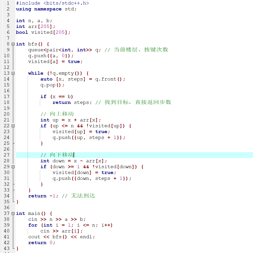Click the 'cin >> n >> a >> b;' line
253x253 pixels.
click(57, 219)
